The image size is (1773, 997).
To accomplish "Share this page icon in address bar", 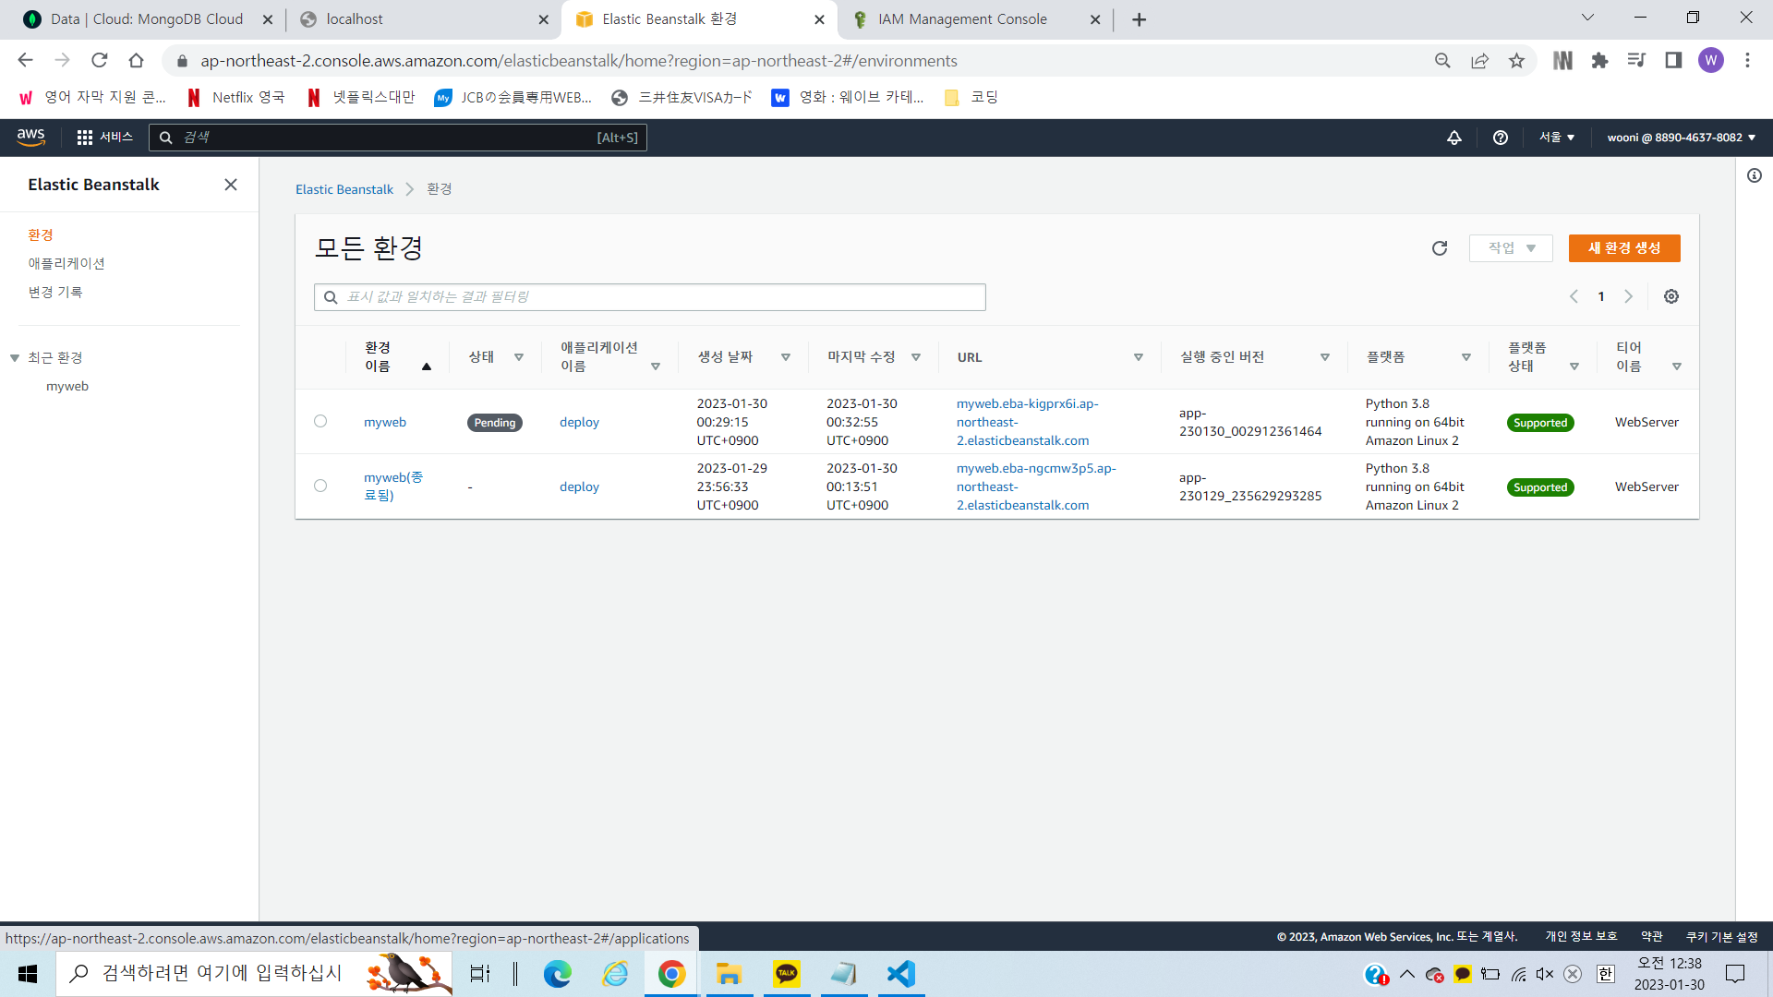I will pyautogui.click(x=1479, y=61).
